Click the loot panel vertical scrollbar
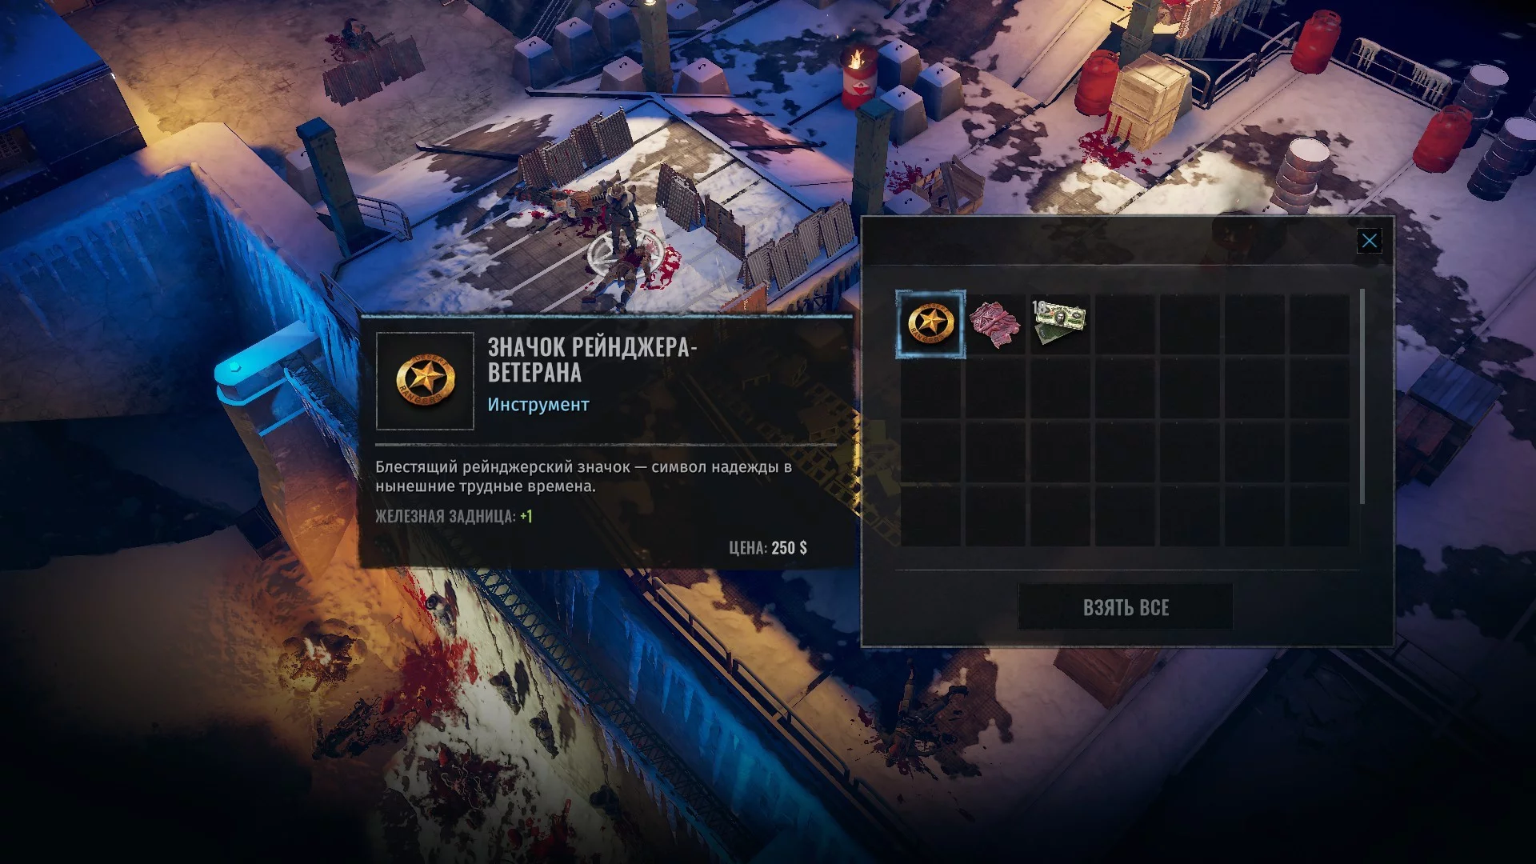 [x=1362, y=397]
